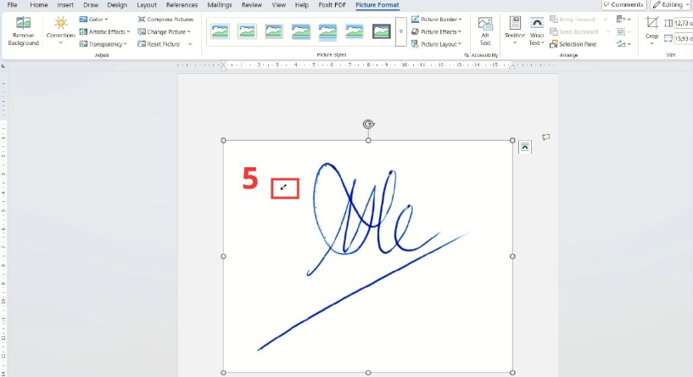Click Compress Pictures in Adjust group
This screenshot has width=693, height=377.
click(165, 19)
